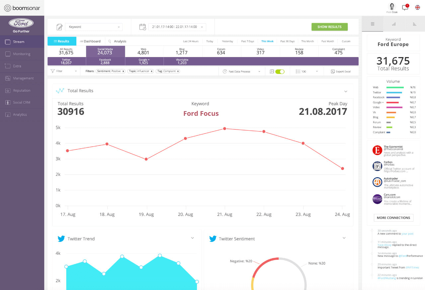
Task: Select the Past 30 Days range
Action: tap(287, 41)
